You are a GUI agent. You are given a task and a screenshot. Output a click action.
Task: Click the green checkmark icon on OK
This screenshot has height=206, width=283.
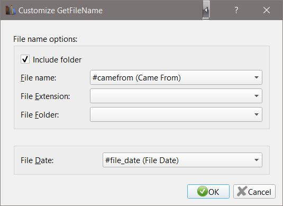(x=203, y=191)
